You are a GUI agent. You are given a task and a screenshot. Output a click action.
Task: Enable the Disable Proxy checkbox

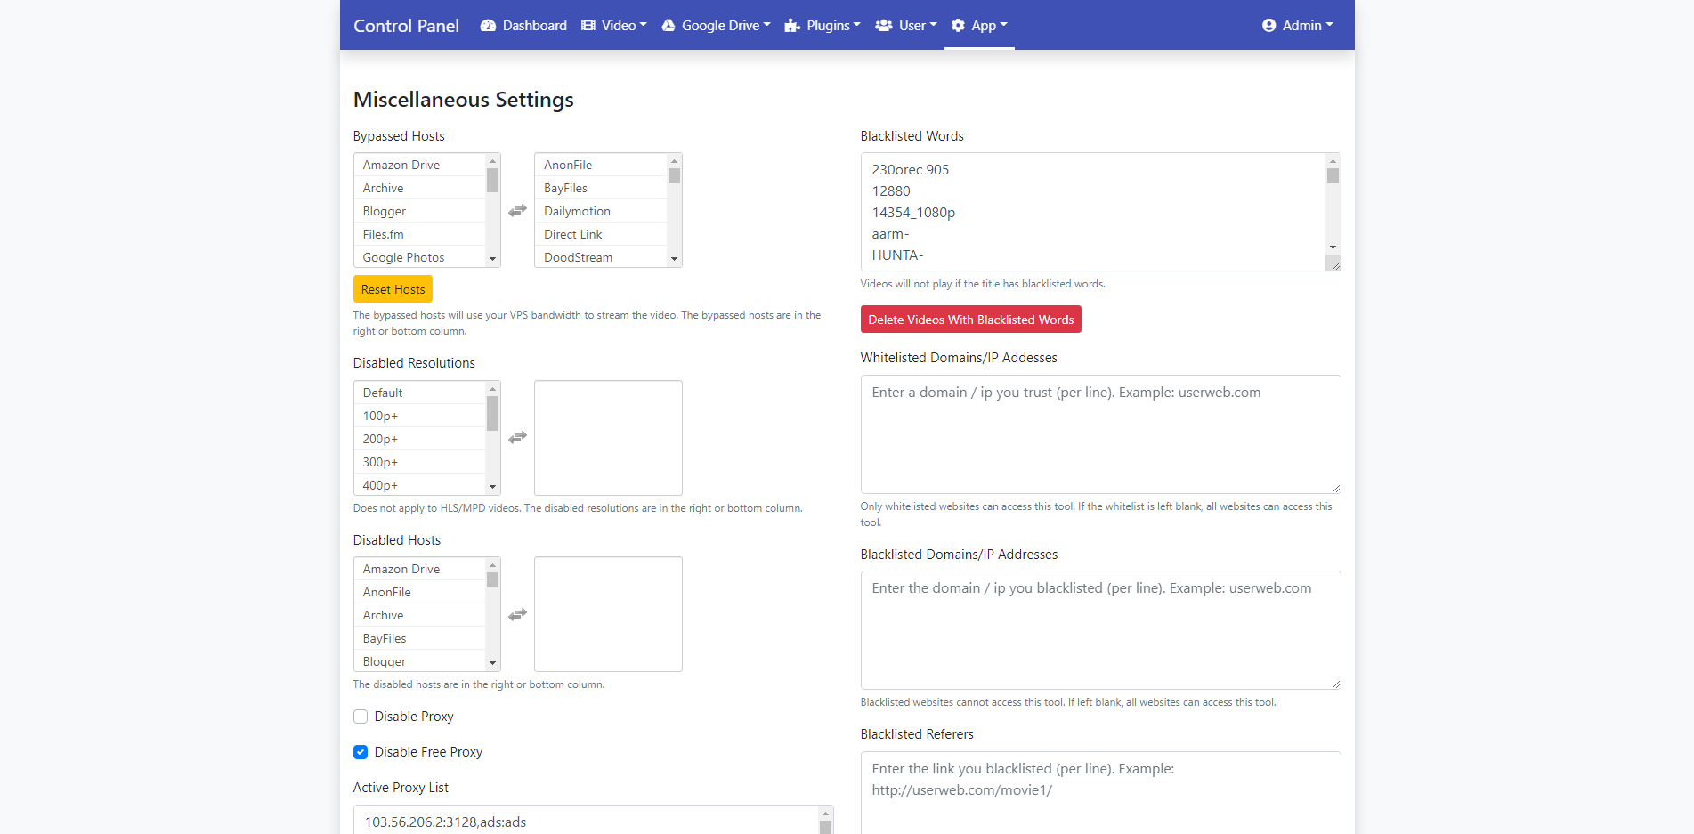361,717
